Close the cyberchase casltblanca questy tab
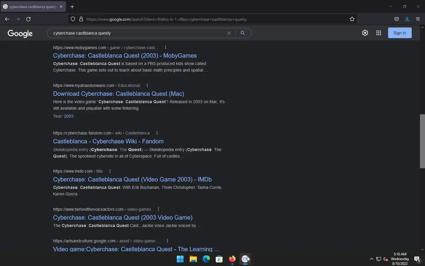 click(61, 7)
